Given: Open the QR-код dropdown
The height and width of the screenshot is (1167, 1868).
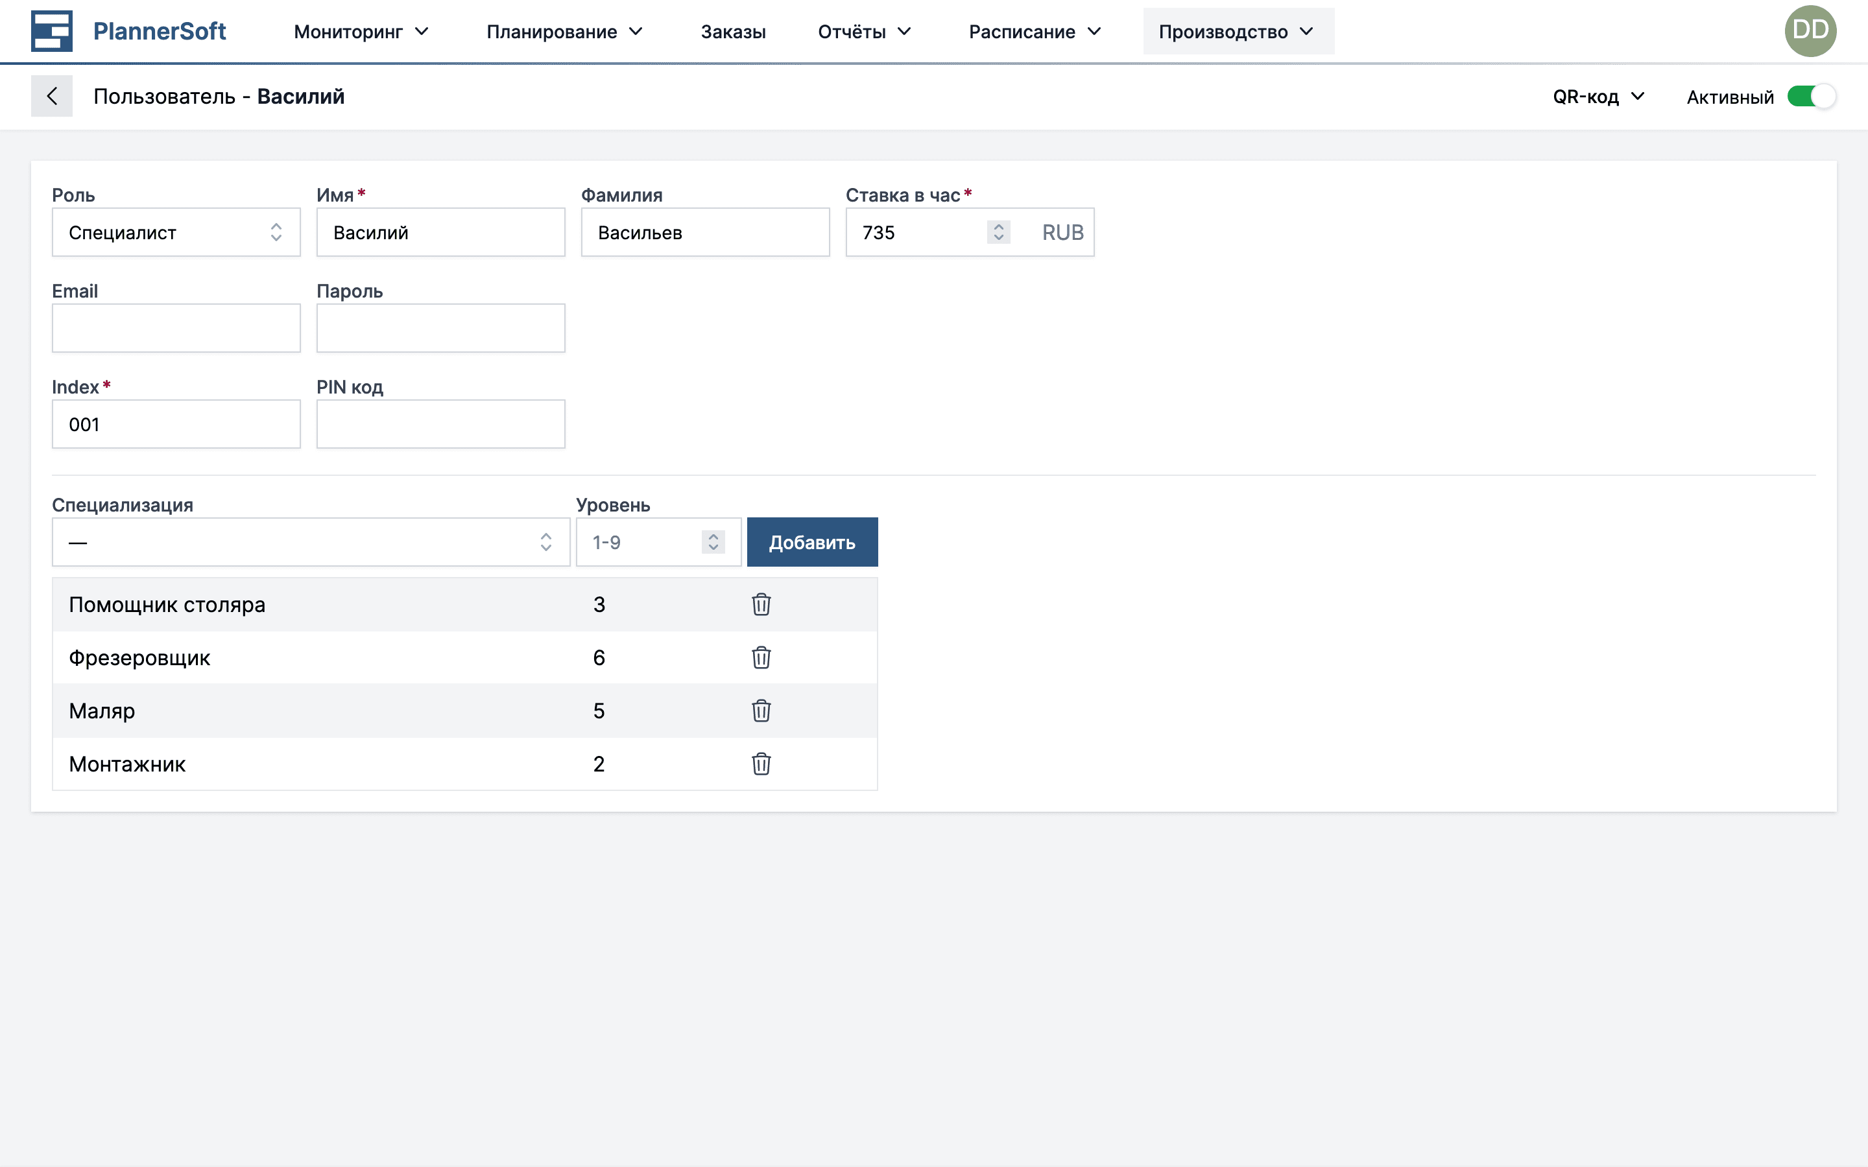Looking at the screenshot, I should [1598, 97].
